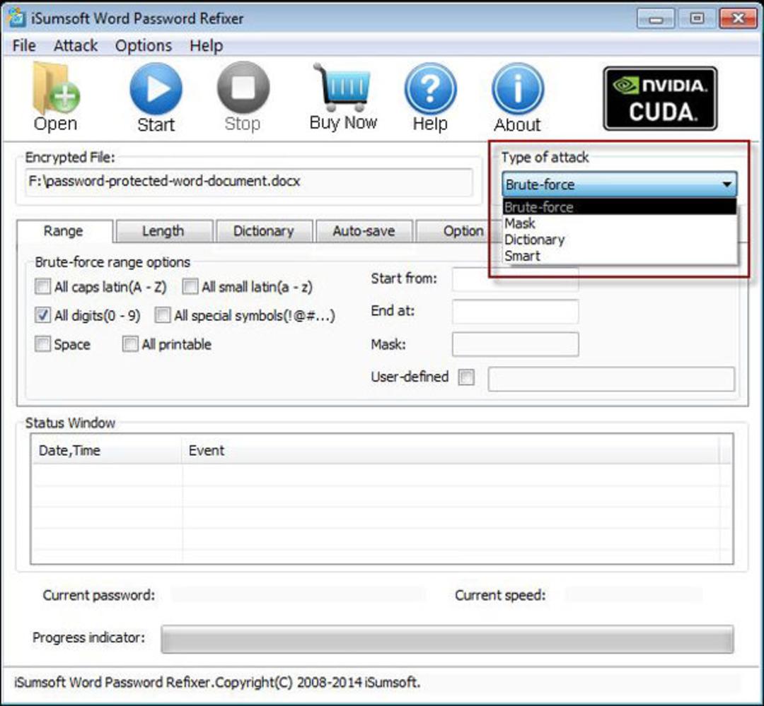Image resolution: width=764 pixels, height=706 pixels.
Task: Uncheck All digits(0 - 9) option
Action: point(42,315)
